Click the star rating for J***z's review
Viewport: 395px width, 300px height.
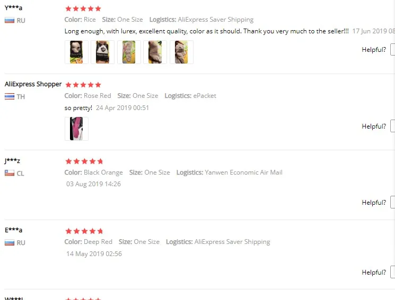84,161
